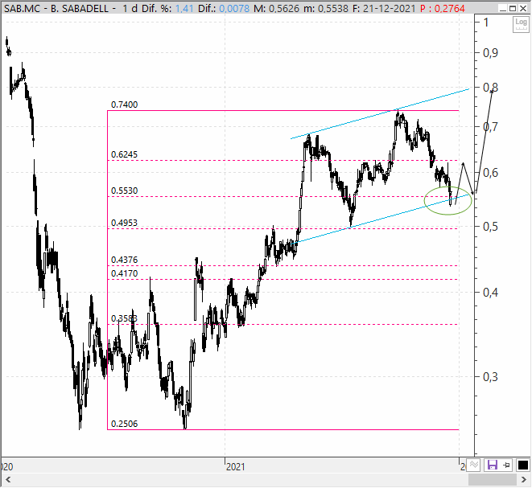Click the M: 0,5626 maximum value

click(277, 8)
